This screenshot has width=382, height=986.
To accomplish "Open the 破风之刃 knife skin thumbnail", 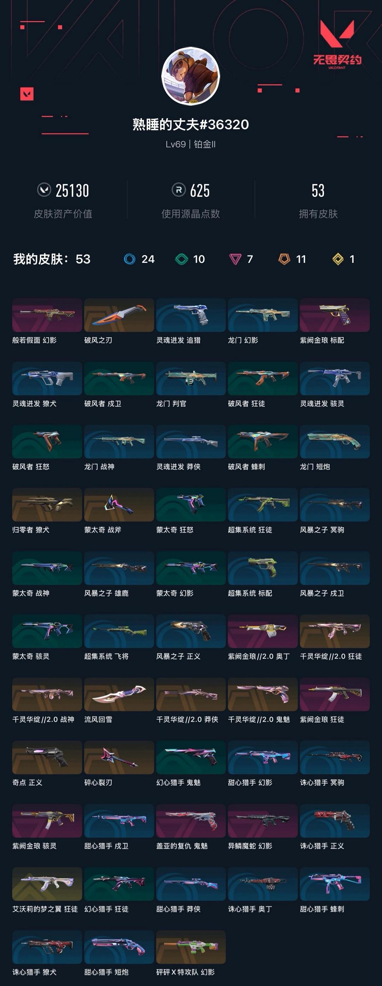I will 119,315.
